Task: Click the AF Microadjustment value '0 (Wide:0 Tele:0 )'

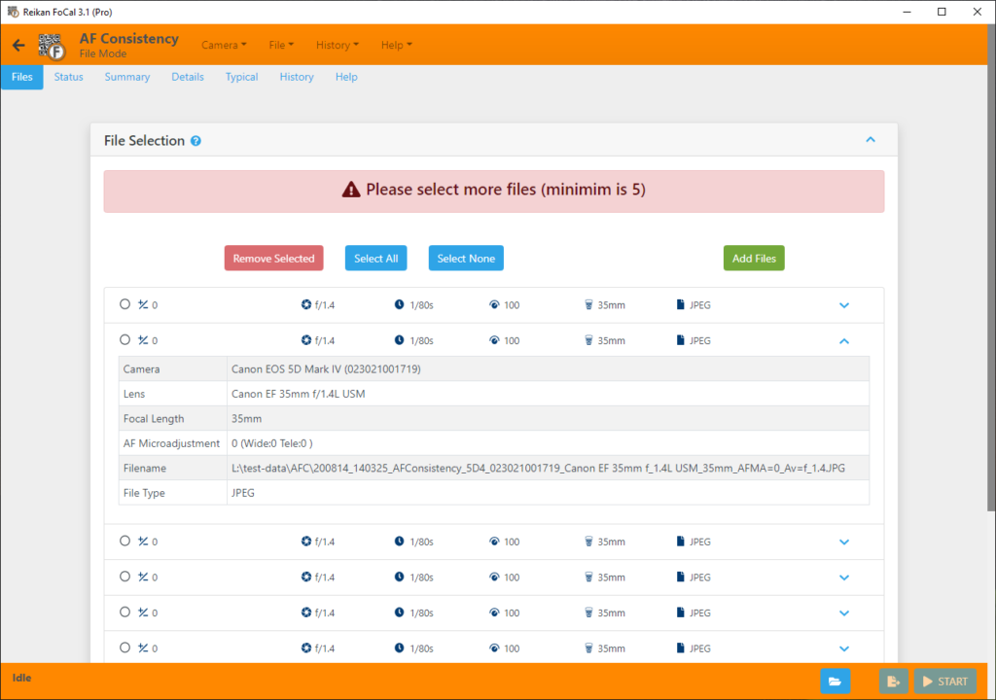Action: coord(272,443)
